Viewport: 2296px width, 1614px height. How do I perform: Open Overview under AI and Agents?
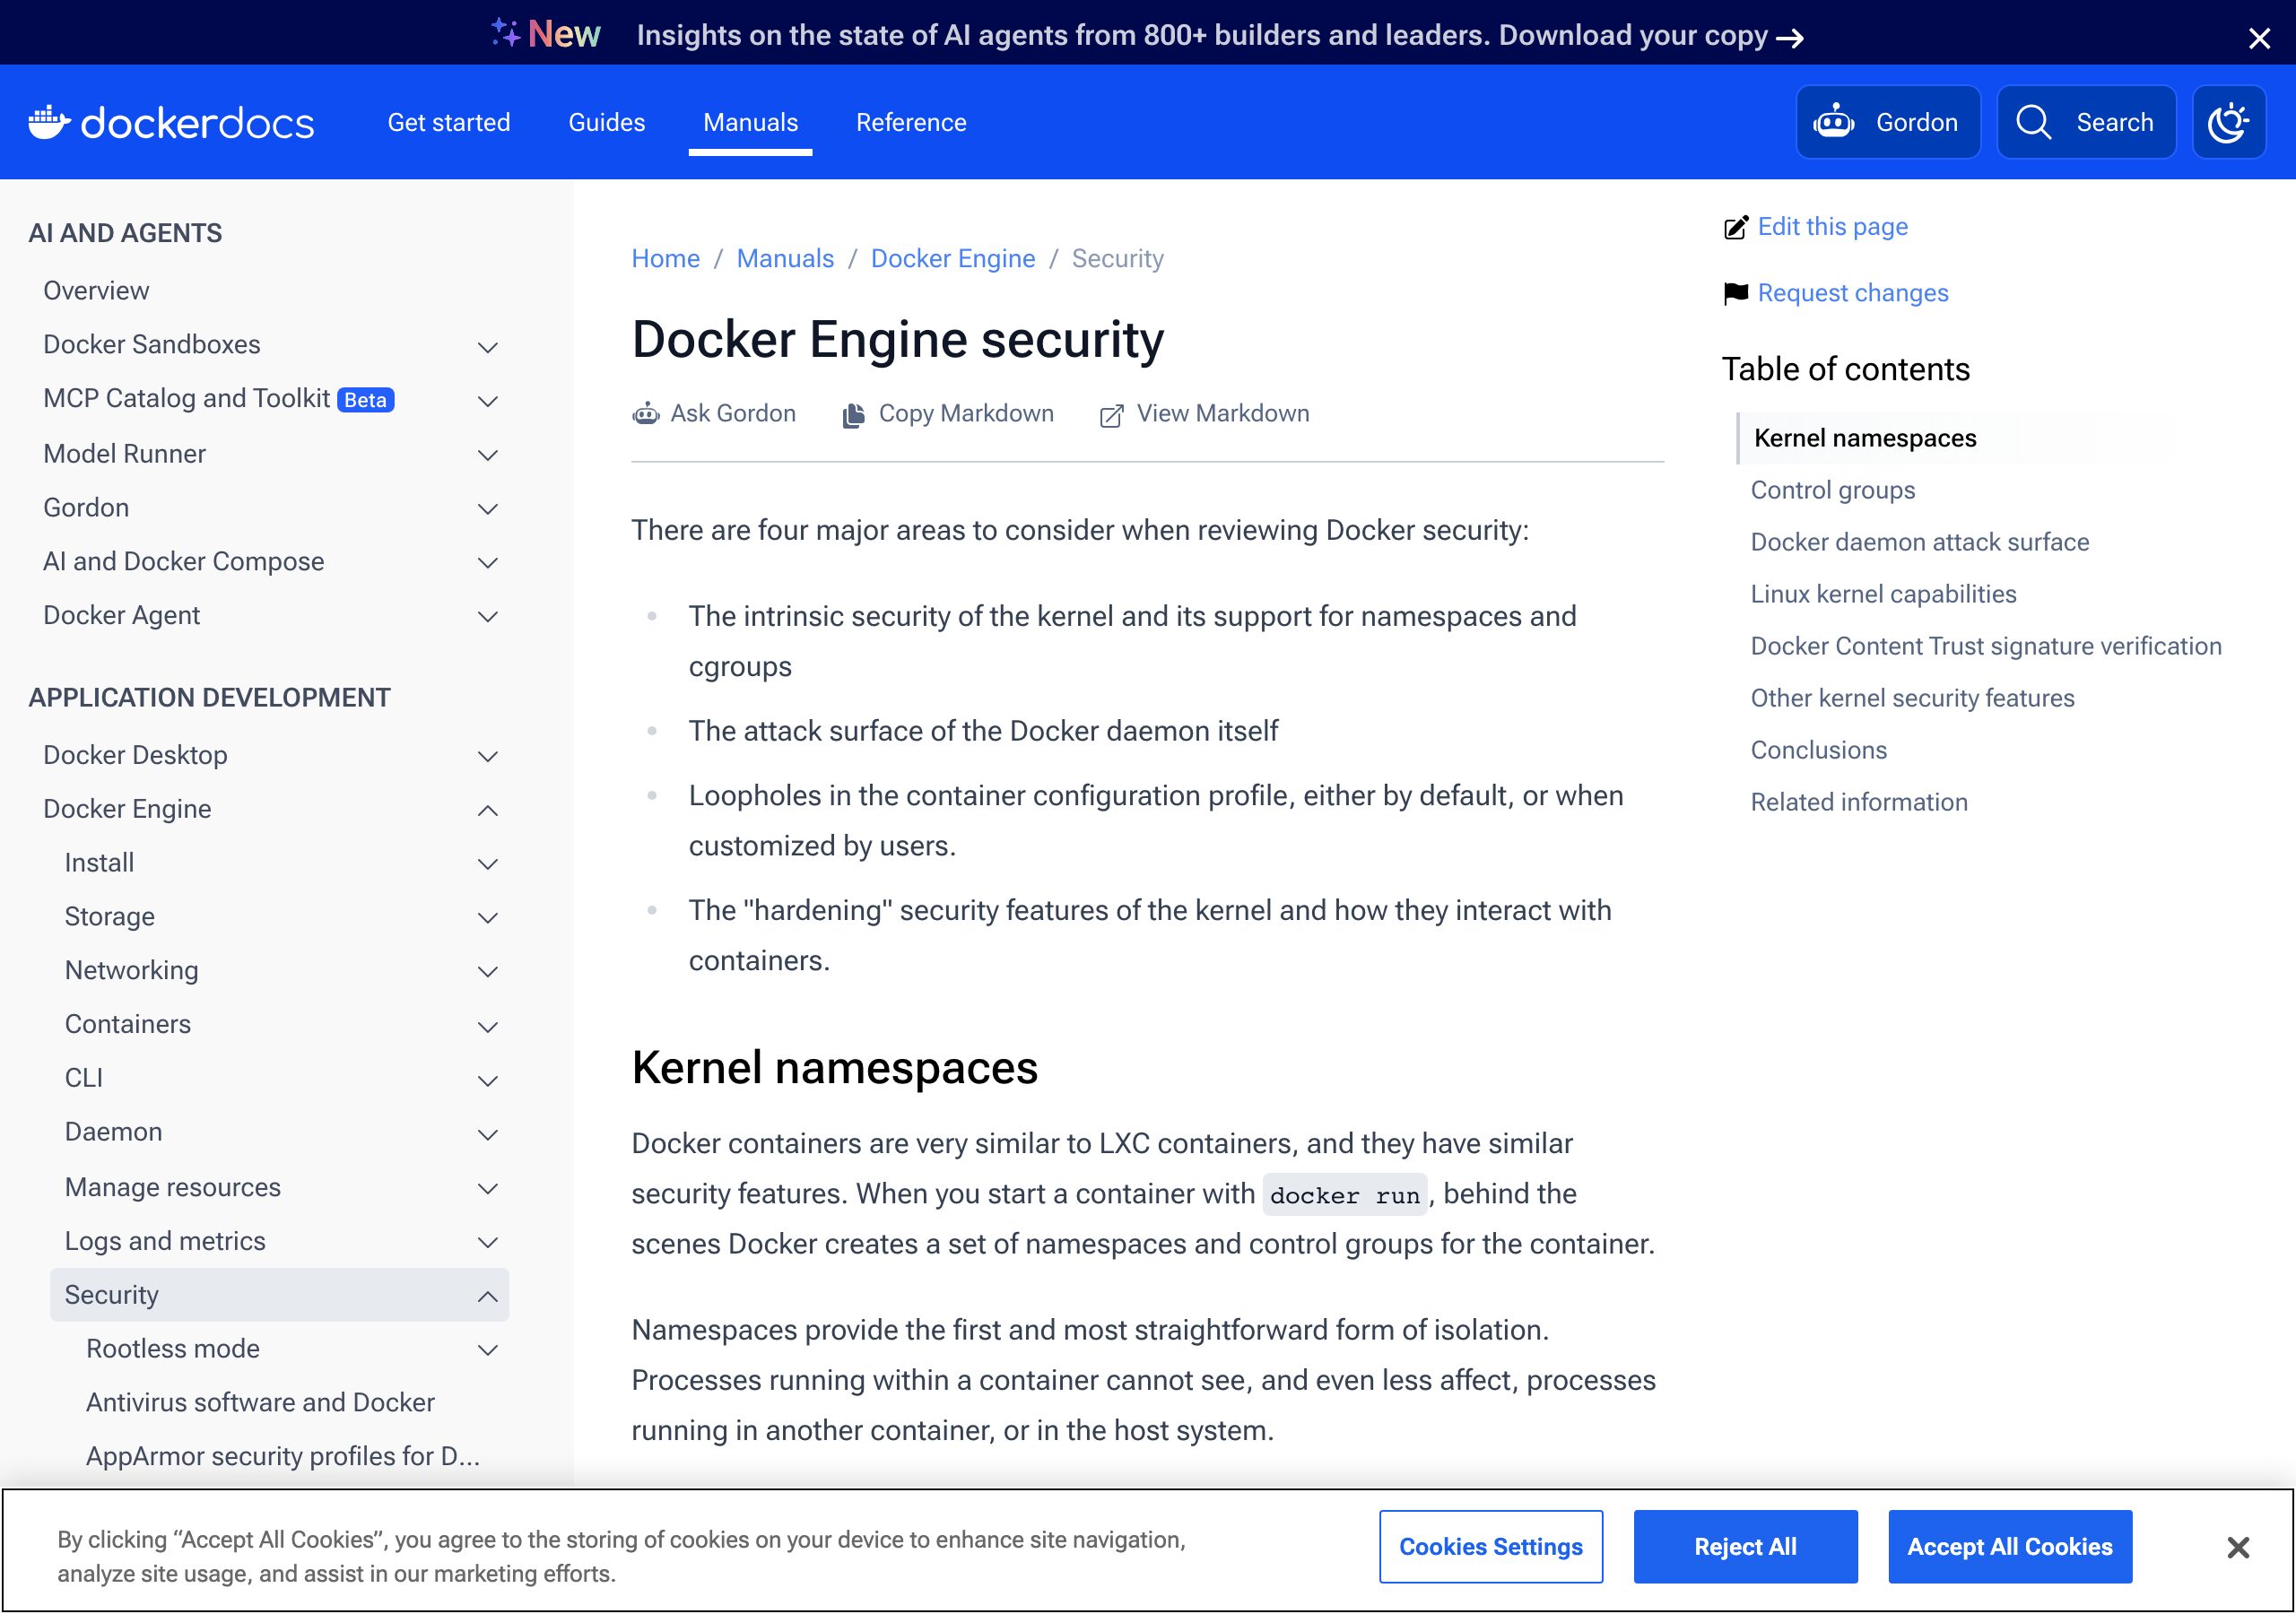pos(96,291)
